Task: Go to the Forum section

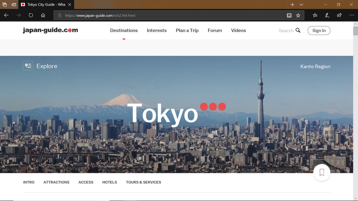Action: pyautogui.click(x=215, y=30)
